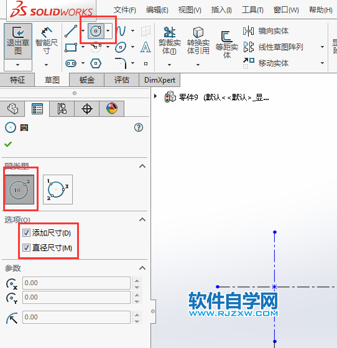This screenshot has width=337, height=348.
Task: Click Move Entities (移动实体) tool
Action: [265, 63]
